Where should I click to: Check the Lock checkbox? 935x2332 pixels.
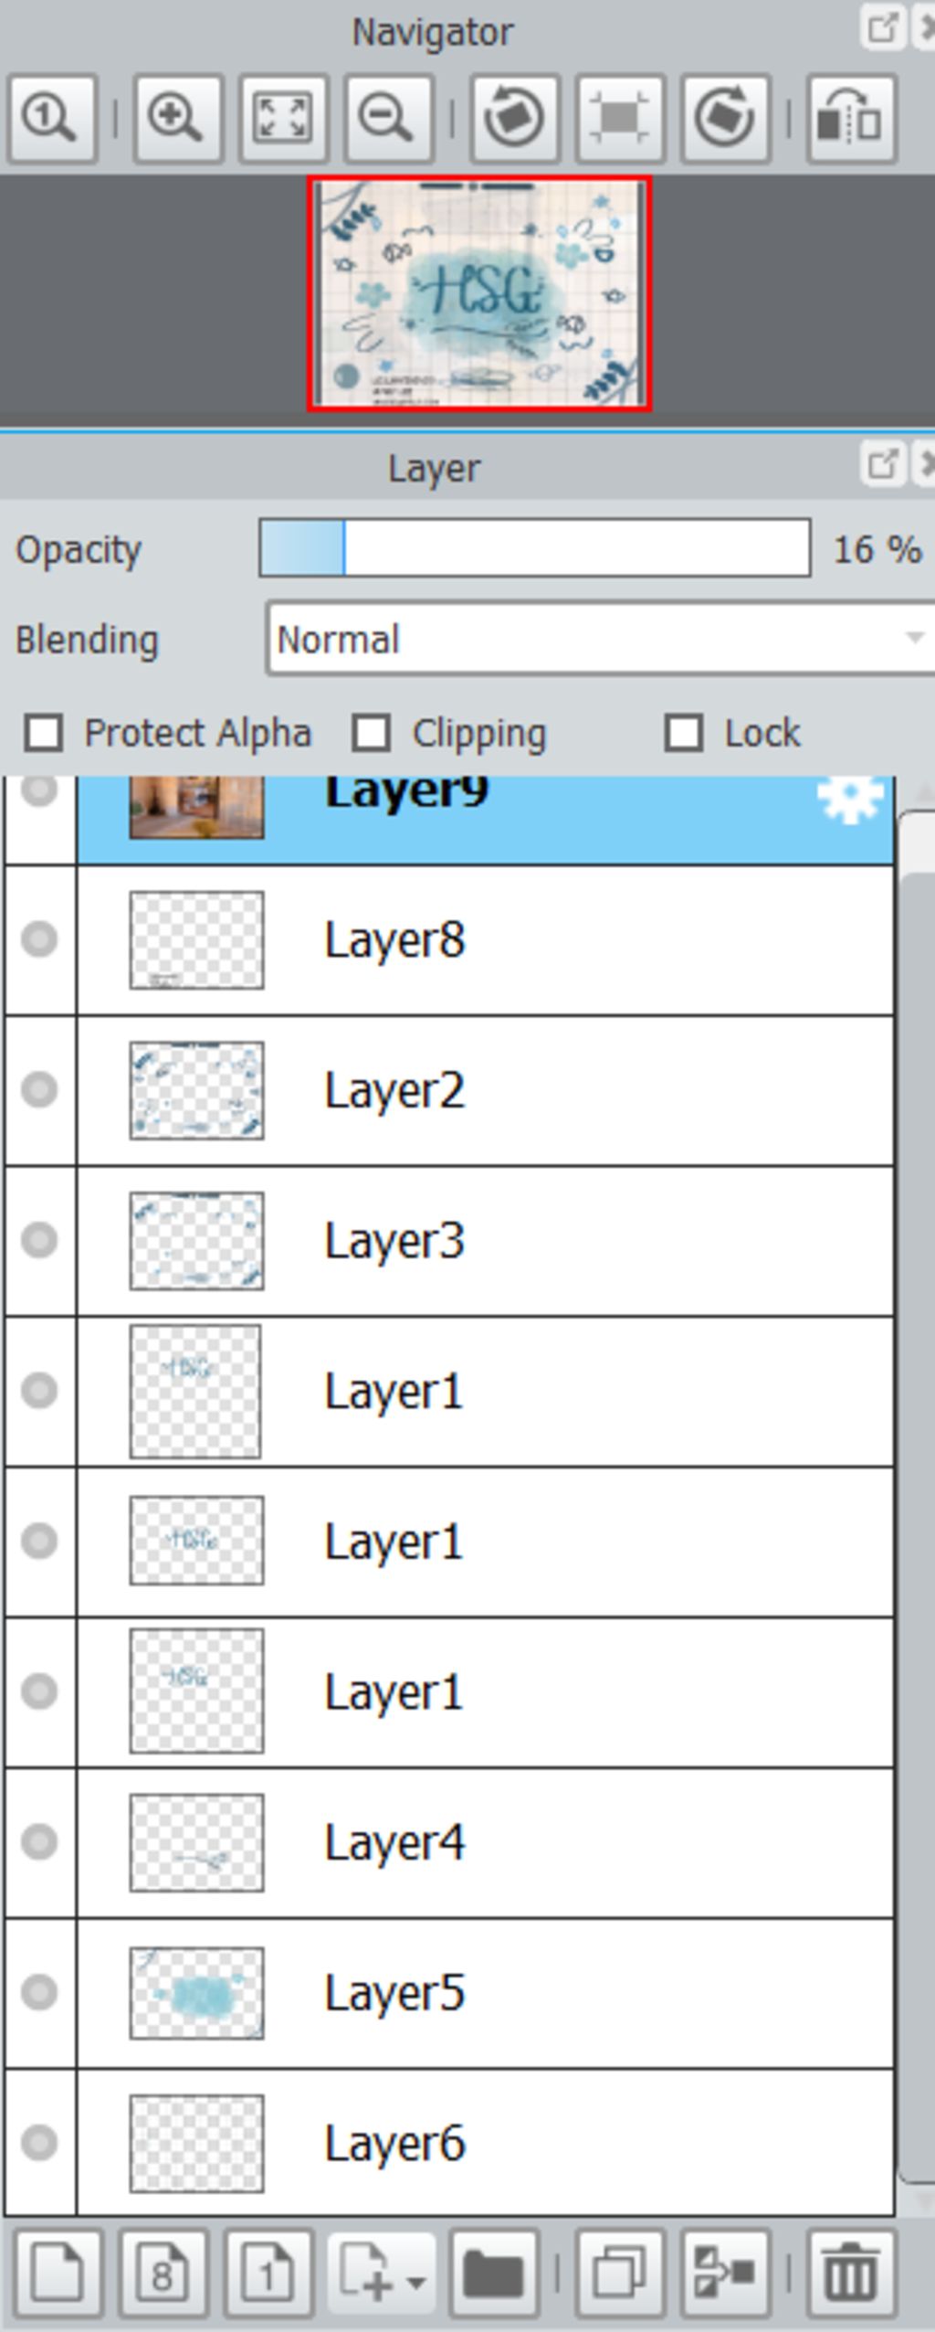[684, 733]
